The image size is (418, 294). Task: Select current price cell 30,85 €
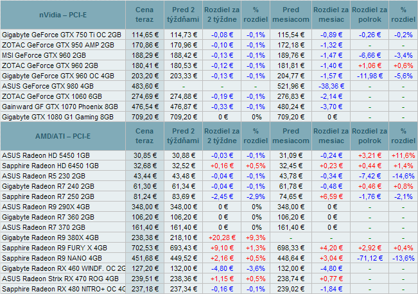tap(144, 155)
